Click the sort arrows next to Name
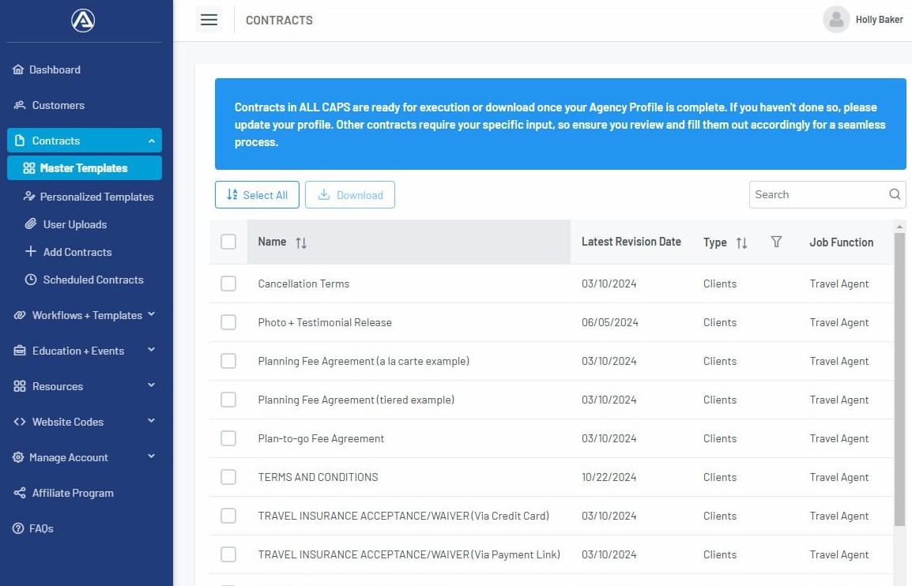Image resolution: width=912 pixels, height=586 pixels. click(x=301, y=243)
